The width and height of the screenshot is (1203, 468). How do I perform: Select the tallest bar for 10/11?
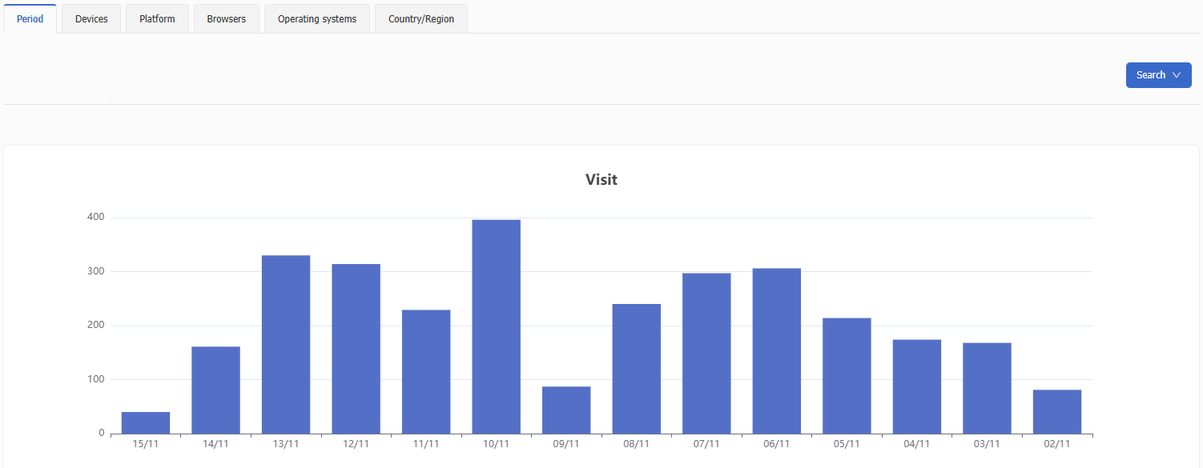496,326
